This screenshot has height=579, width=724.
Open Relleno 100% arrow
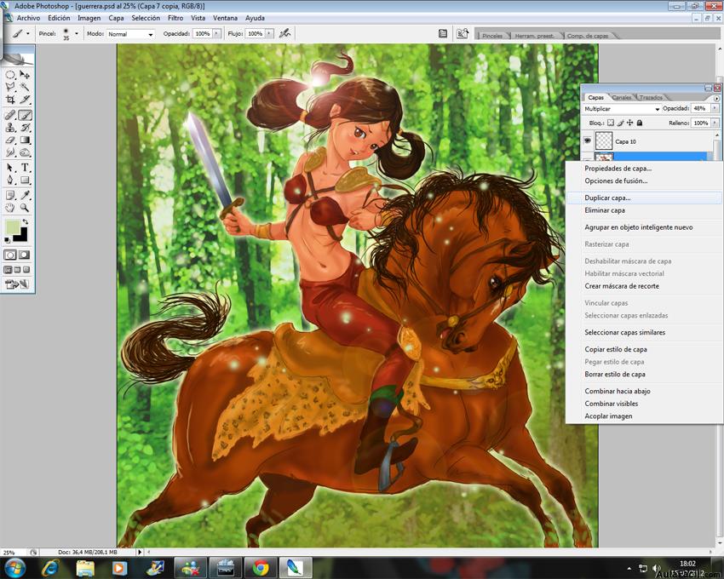coord(715,123)
